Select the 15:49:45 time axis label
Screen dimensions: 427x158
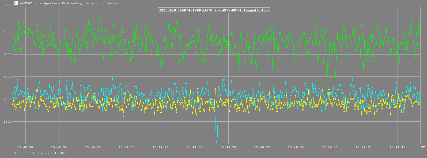coord(397,147)
